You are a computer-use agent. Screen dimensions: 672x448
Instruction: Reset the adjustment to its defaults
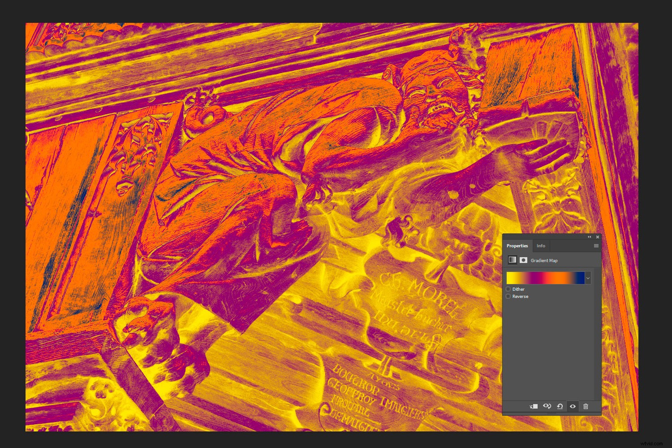click(x=560, y=406)
